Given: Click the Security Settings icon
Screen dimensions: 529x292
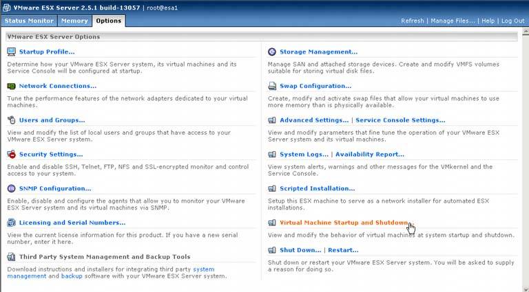Looking at the screenshot, I should 12,155.
